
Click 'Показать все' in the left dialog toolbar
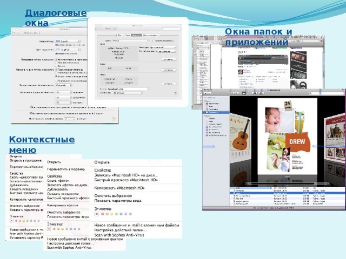coord(31,31)
